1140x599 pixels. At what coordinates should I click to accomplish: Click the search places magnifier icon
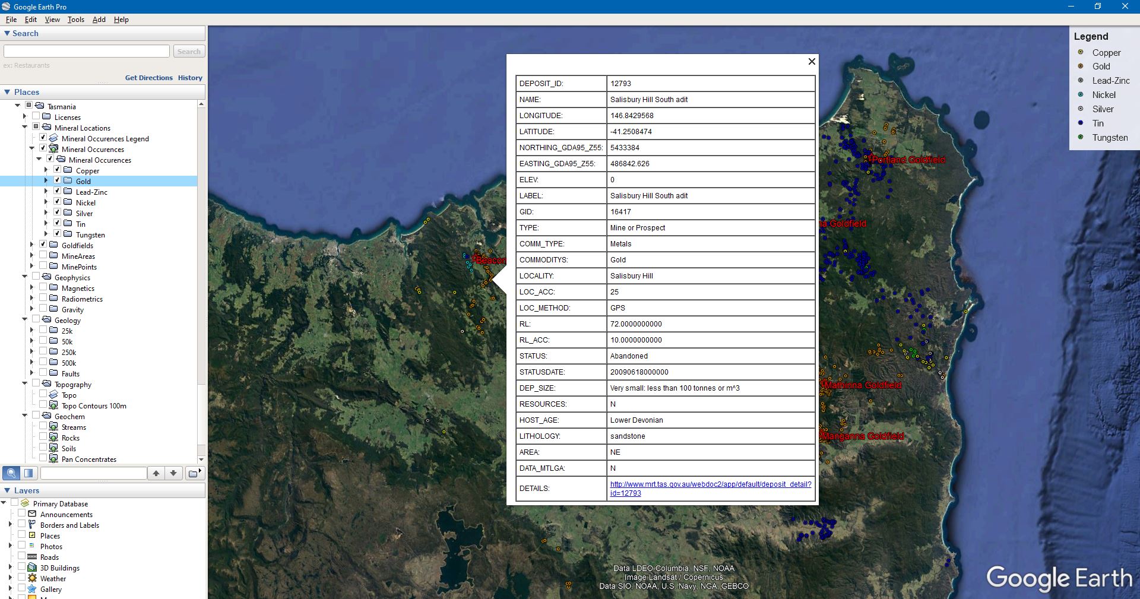coord(11,473)
